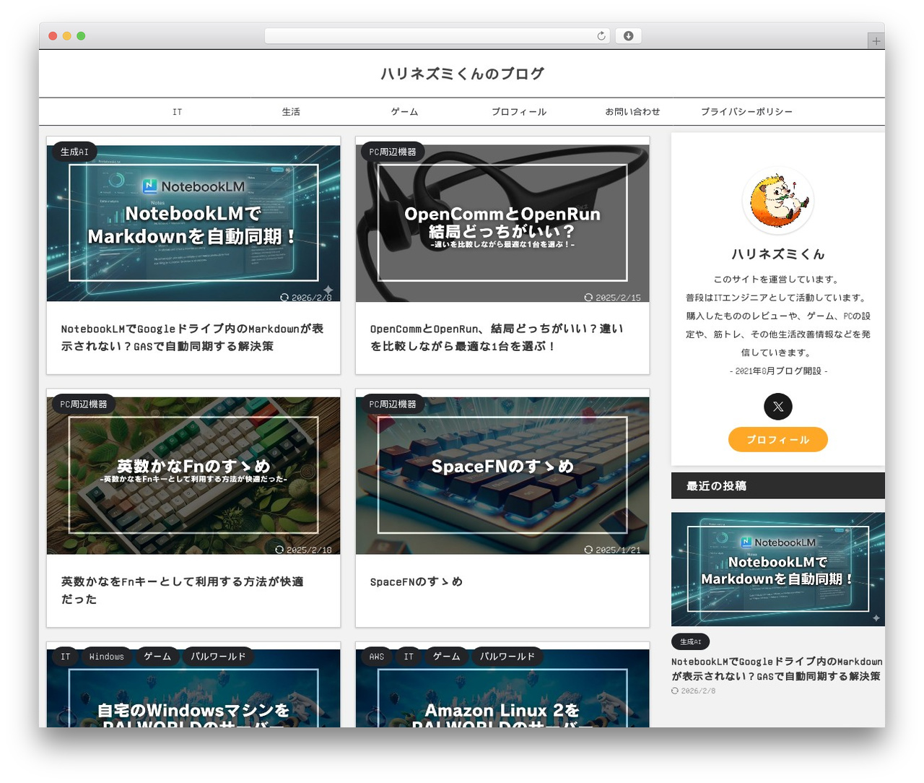Viewport: 924px width, 783px height.
Task: Click the date 2025/2/15 on OpenComm card
Action: (613, 297)
